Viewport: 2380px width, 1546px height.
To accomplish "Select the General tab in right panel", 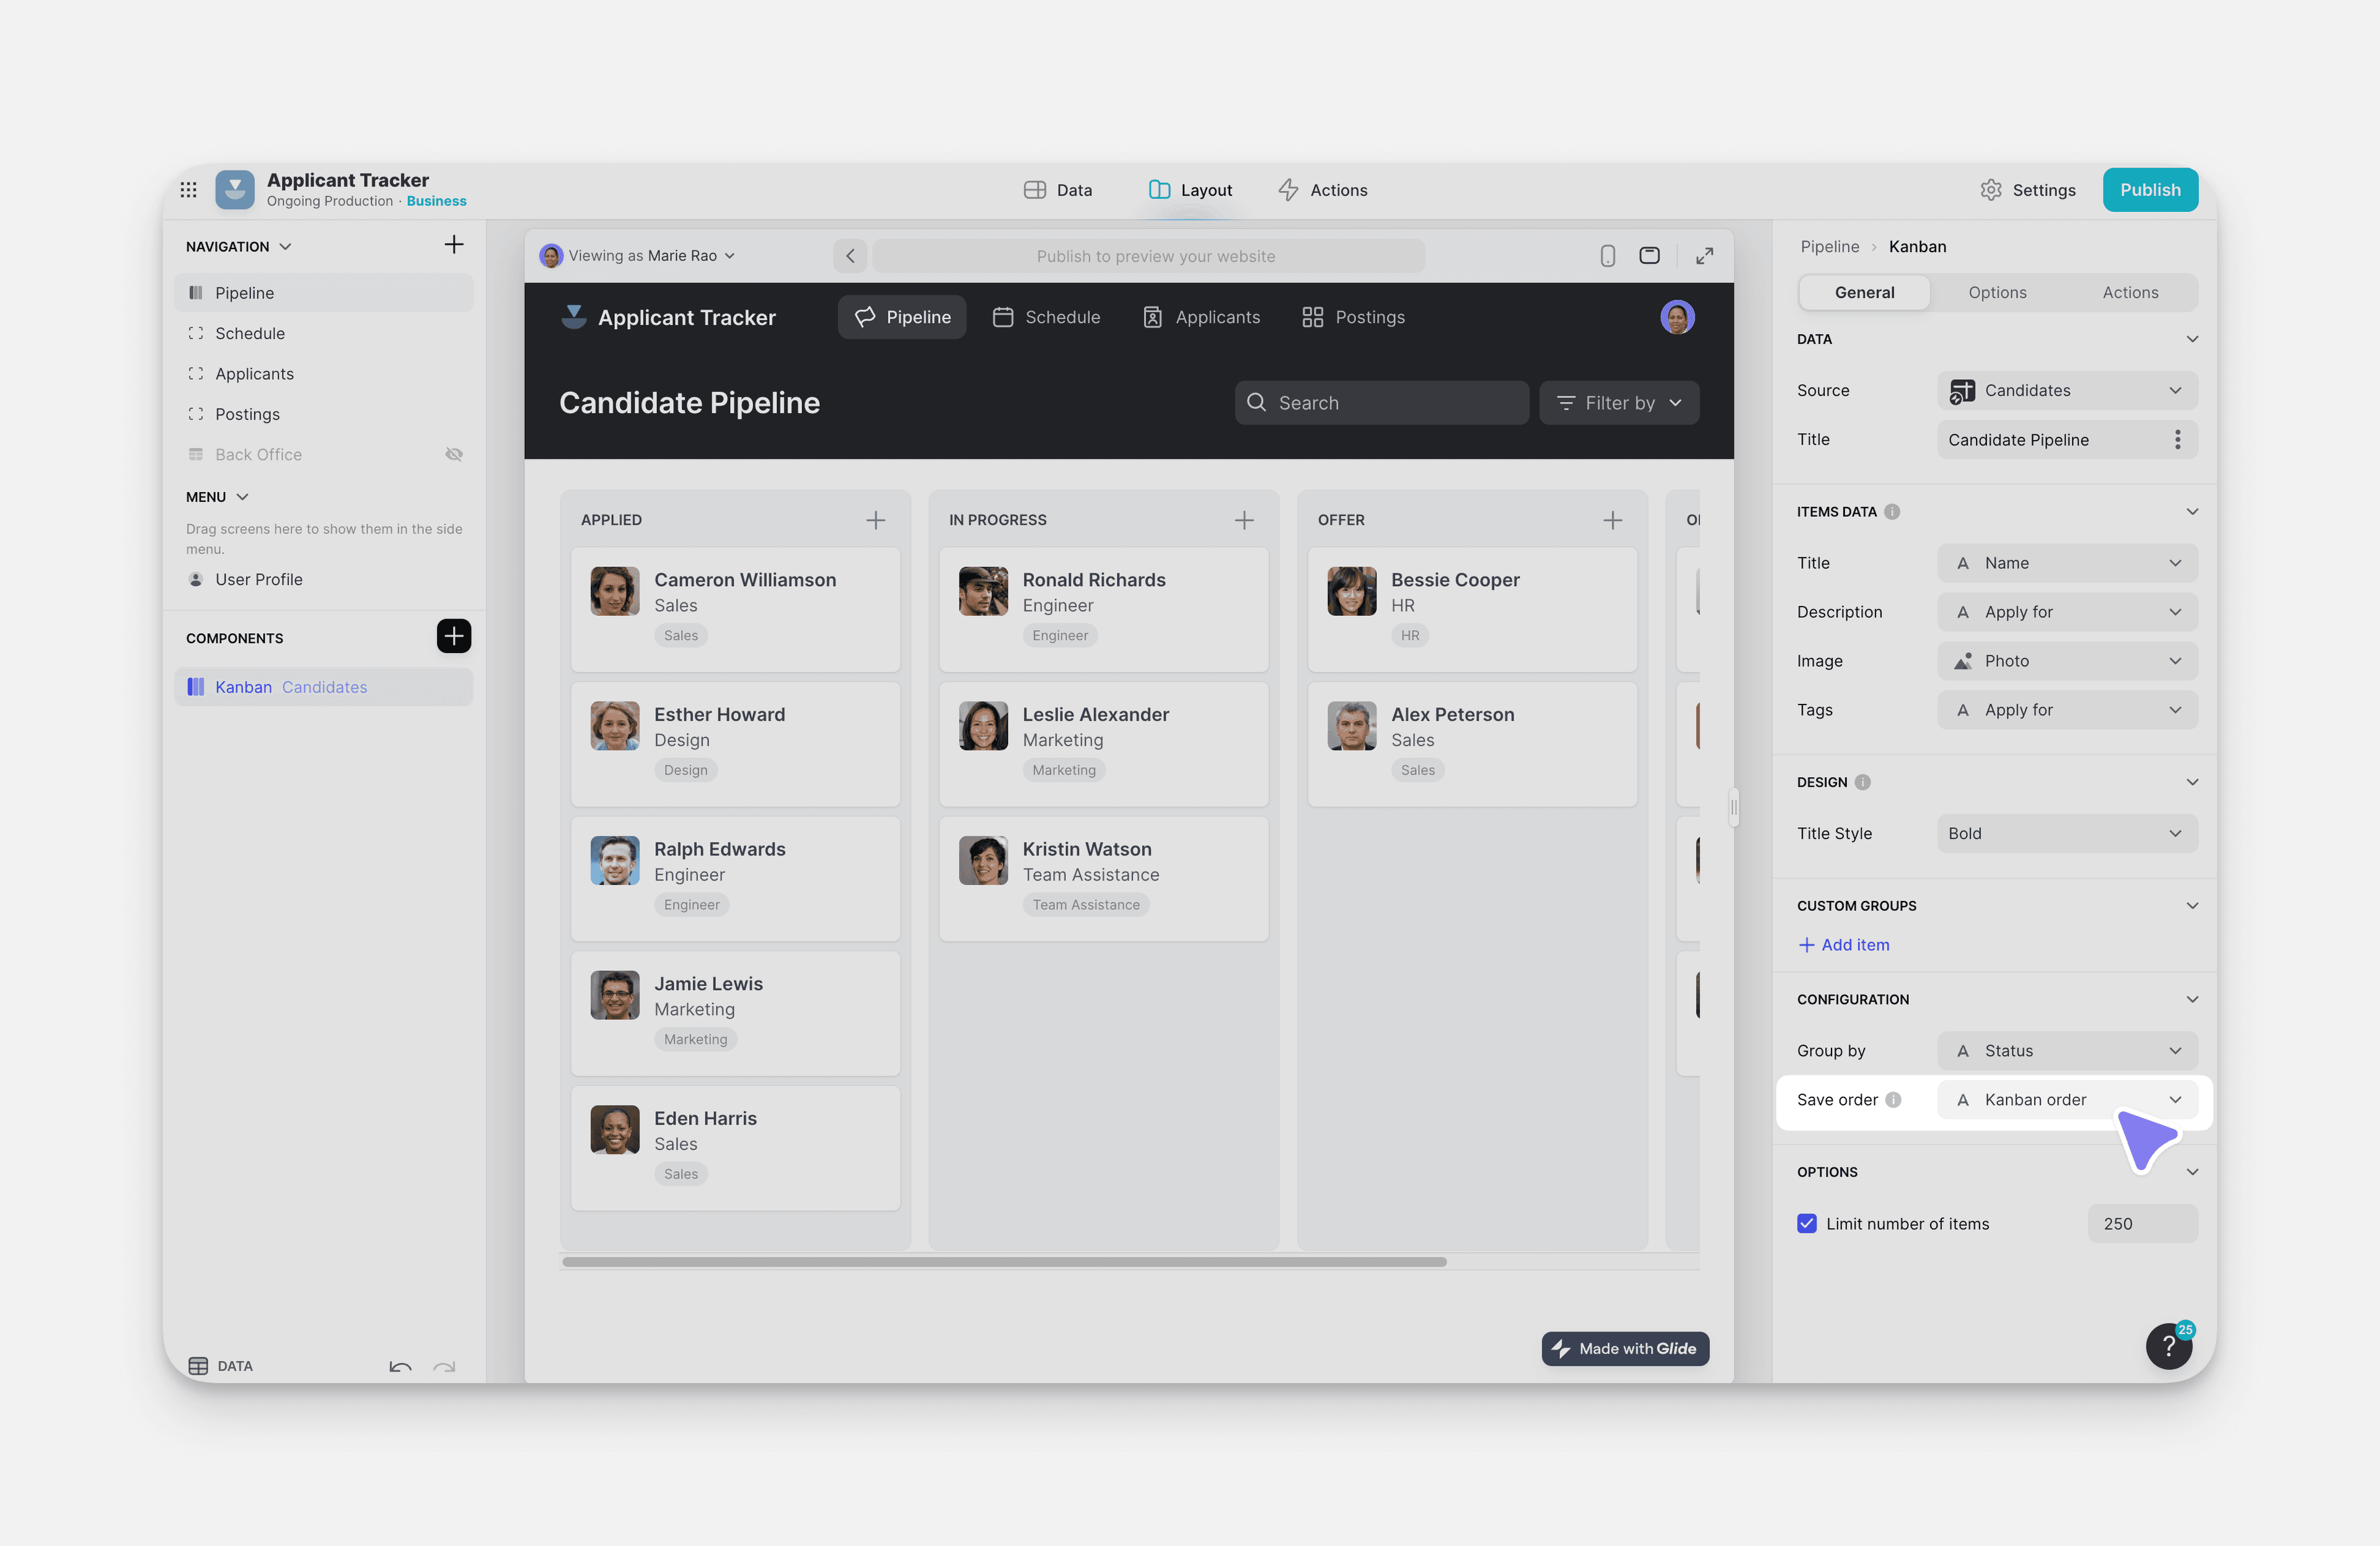I will [1864, 293].
